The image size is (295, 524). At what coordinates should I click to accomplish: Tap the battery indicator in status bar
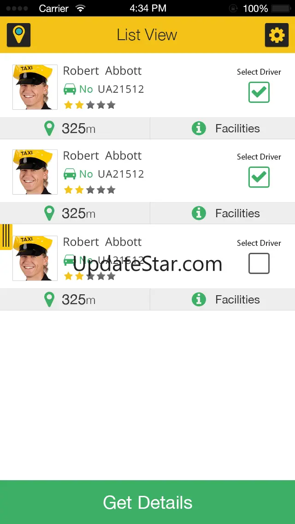click(x=280, y=8)
